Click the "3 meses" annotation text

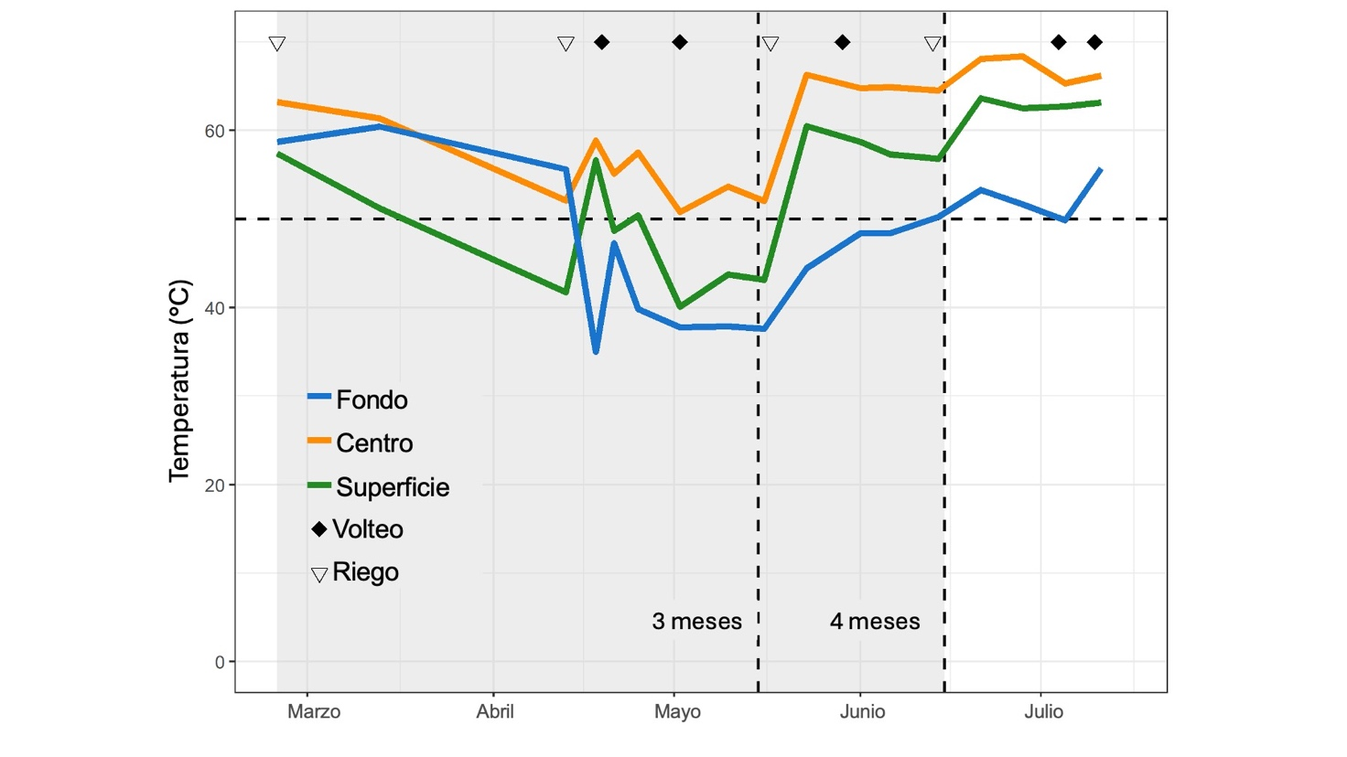(696, 622)
